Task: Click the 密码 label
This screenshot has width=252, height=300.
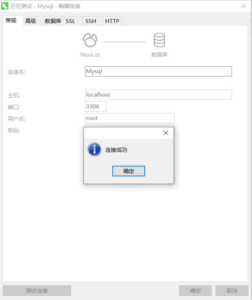Action: pyautogui.click(x=14, y=131)
